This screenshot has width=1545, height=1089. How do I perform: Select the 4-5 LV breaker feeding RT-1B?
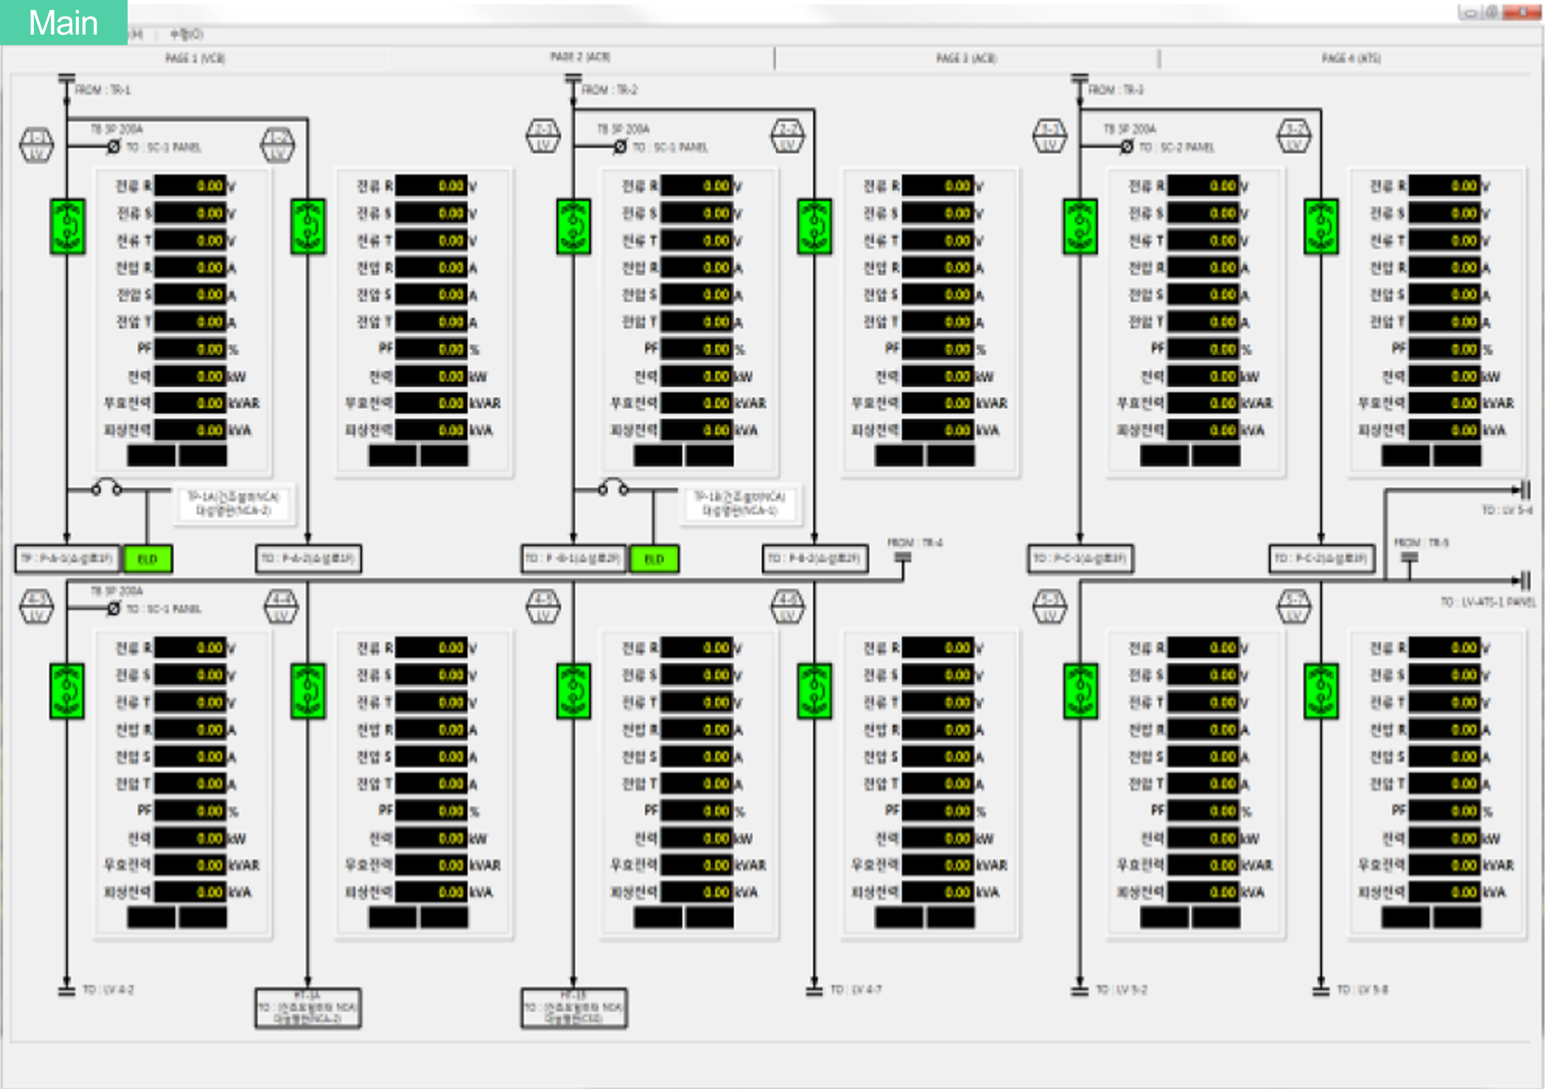click(x=573, y=691)
